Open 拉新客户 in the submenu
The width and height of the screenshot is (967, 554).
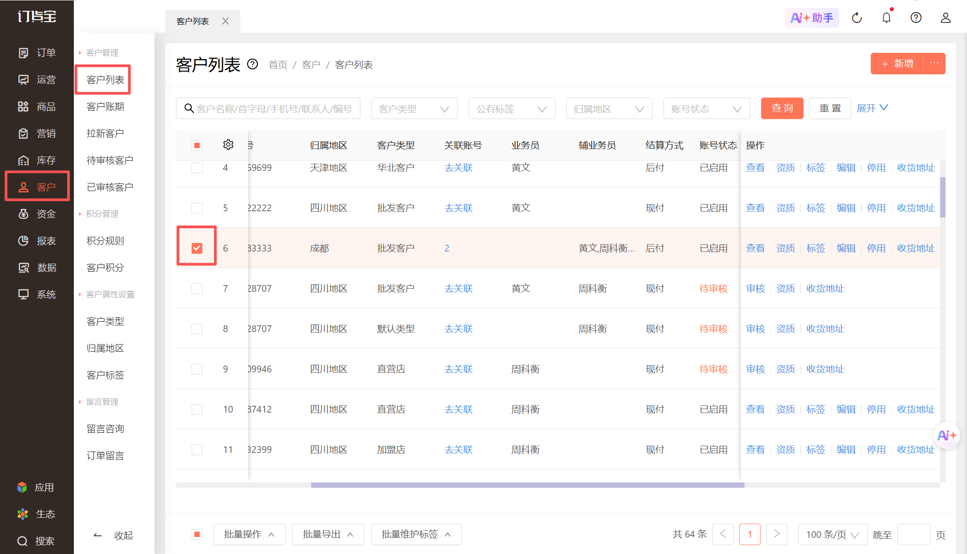click(x=105, y=133)
